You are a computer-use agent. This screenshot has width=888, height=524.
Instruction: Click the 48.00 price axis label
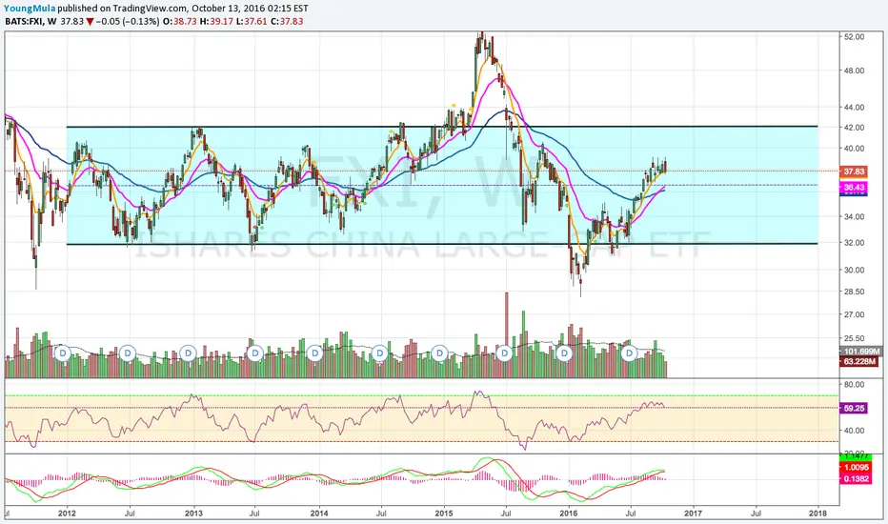pos(854,71)
